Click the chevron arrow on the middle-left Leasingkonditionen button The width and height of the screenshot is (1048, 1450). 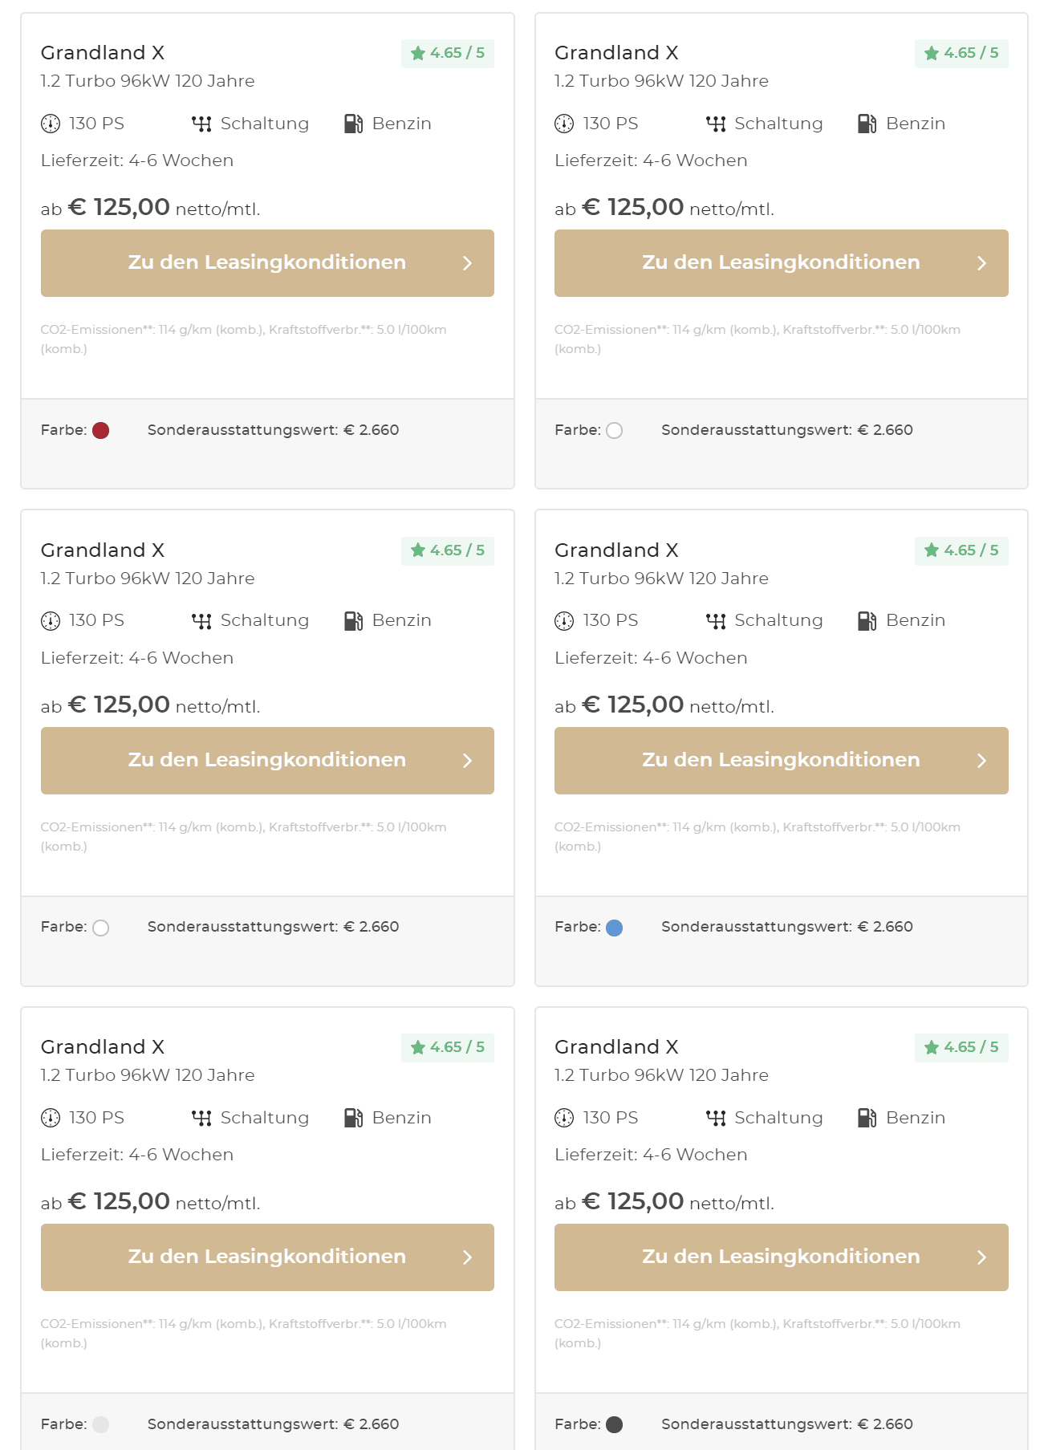click(x=468, y=761)
